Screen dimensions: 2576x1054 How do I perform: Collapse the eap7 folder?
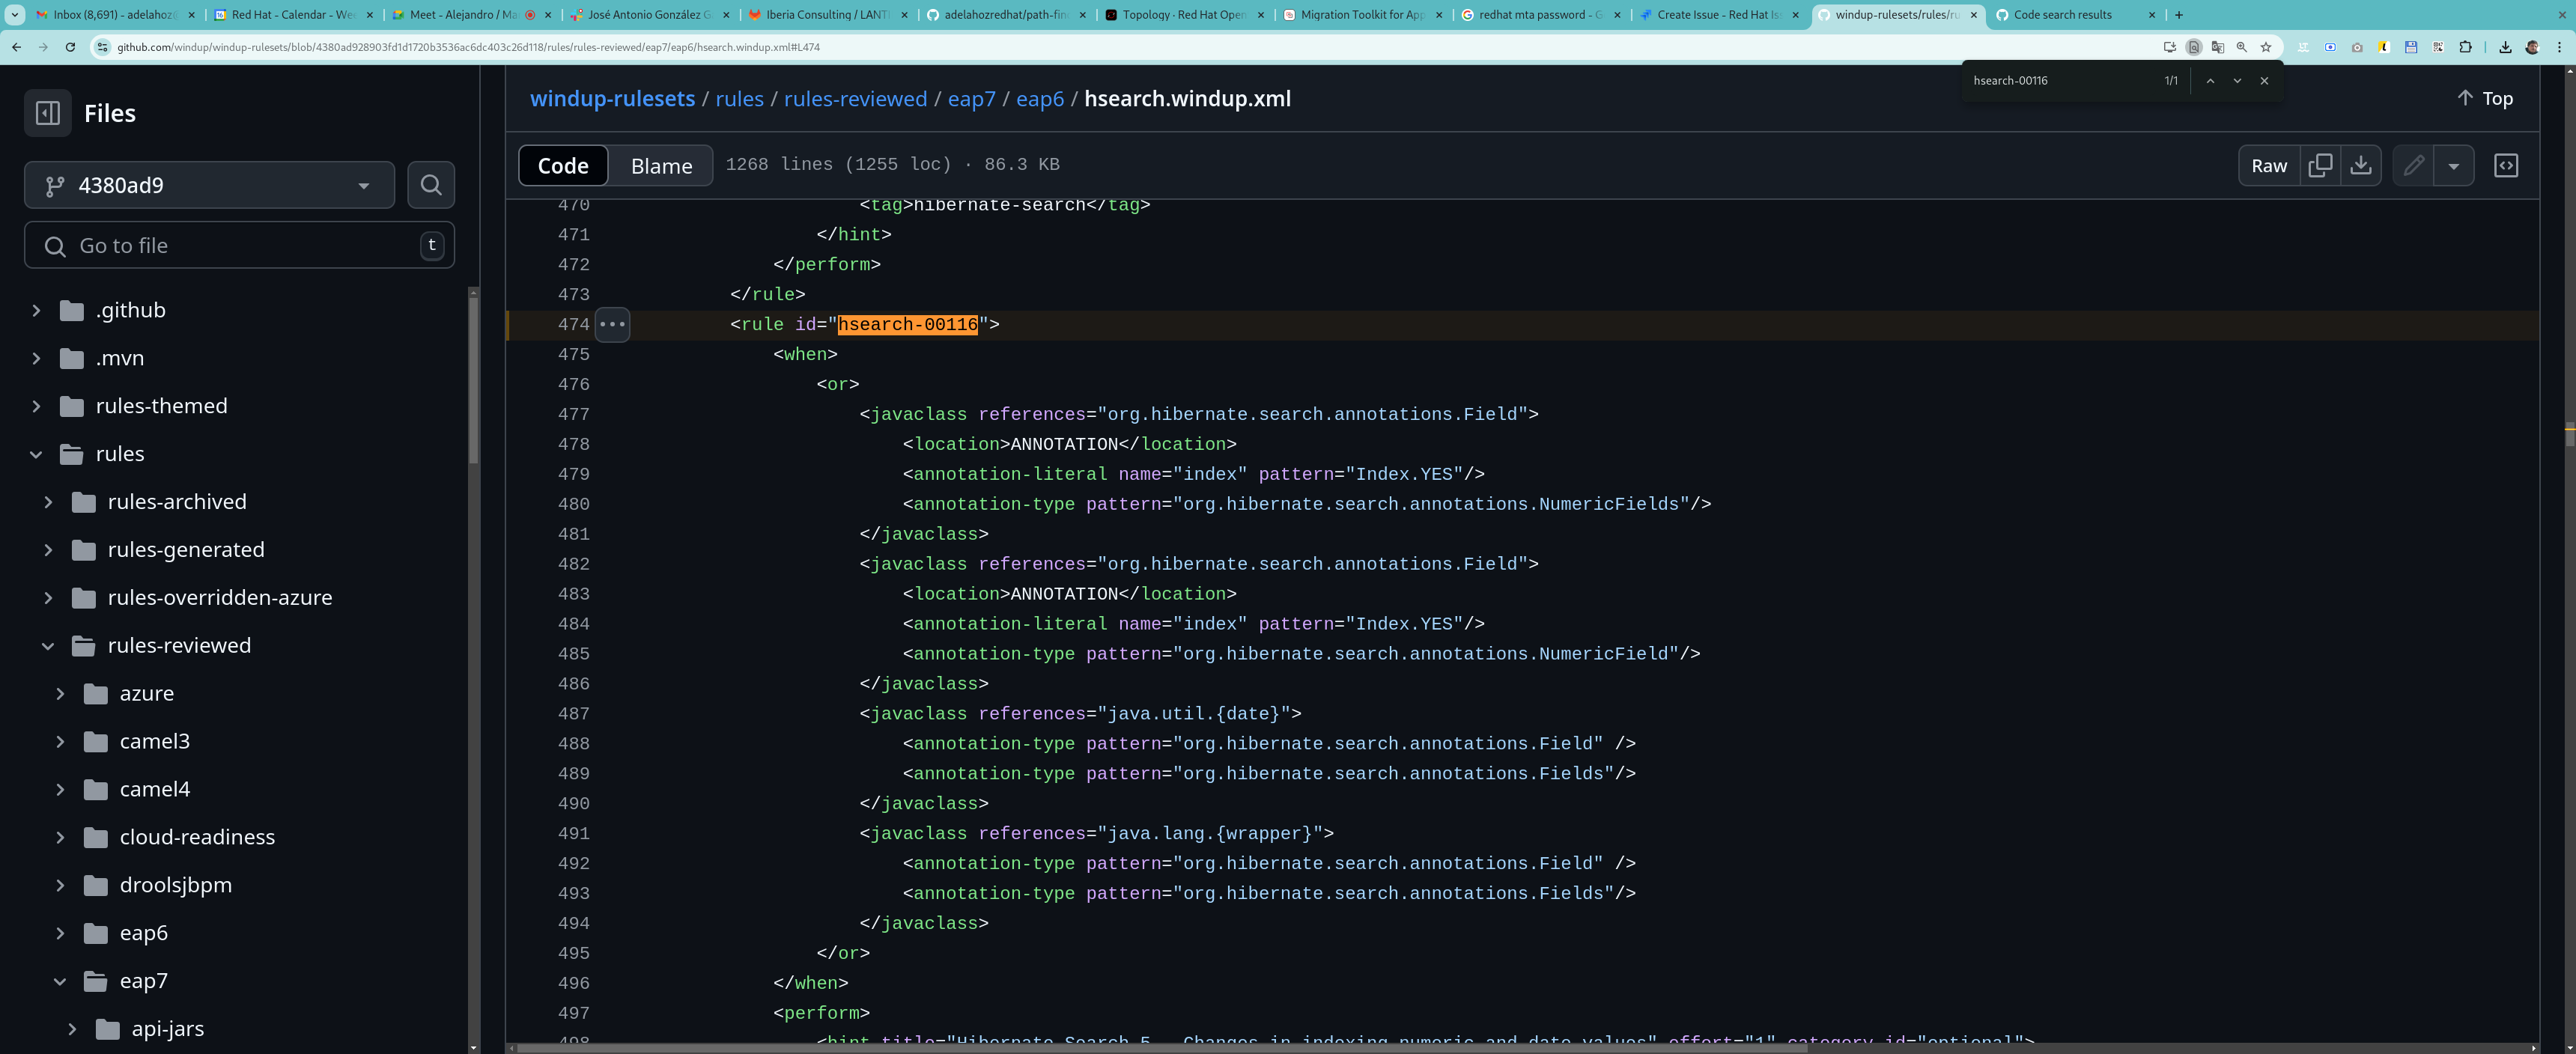(x=60, y=981)
